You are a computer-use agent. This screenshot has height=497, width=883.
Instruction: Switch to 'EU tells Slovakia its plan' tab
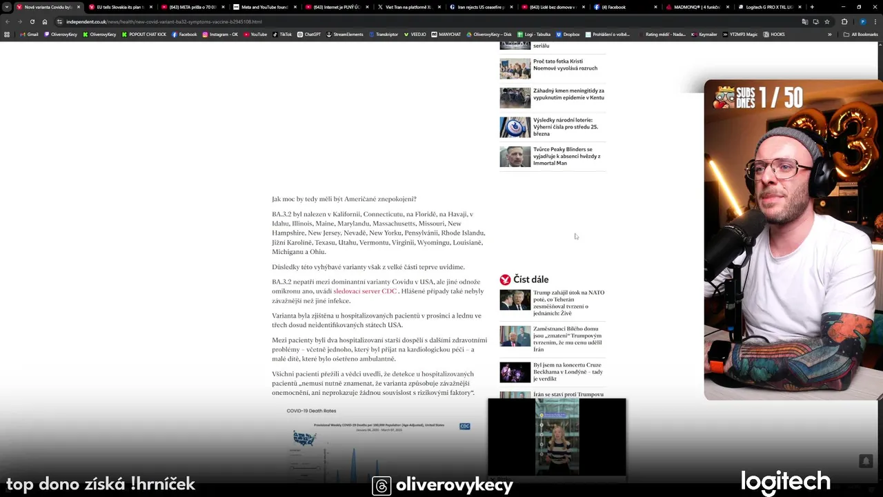(x=121, y=7)
